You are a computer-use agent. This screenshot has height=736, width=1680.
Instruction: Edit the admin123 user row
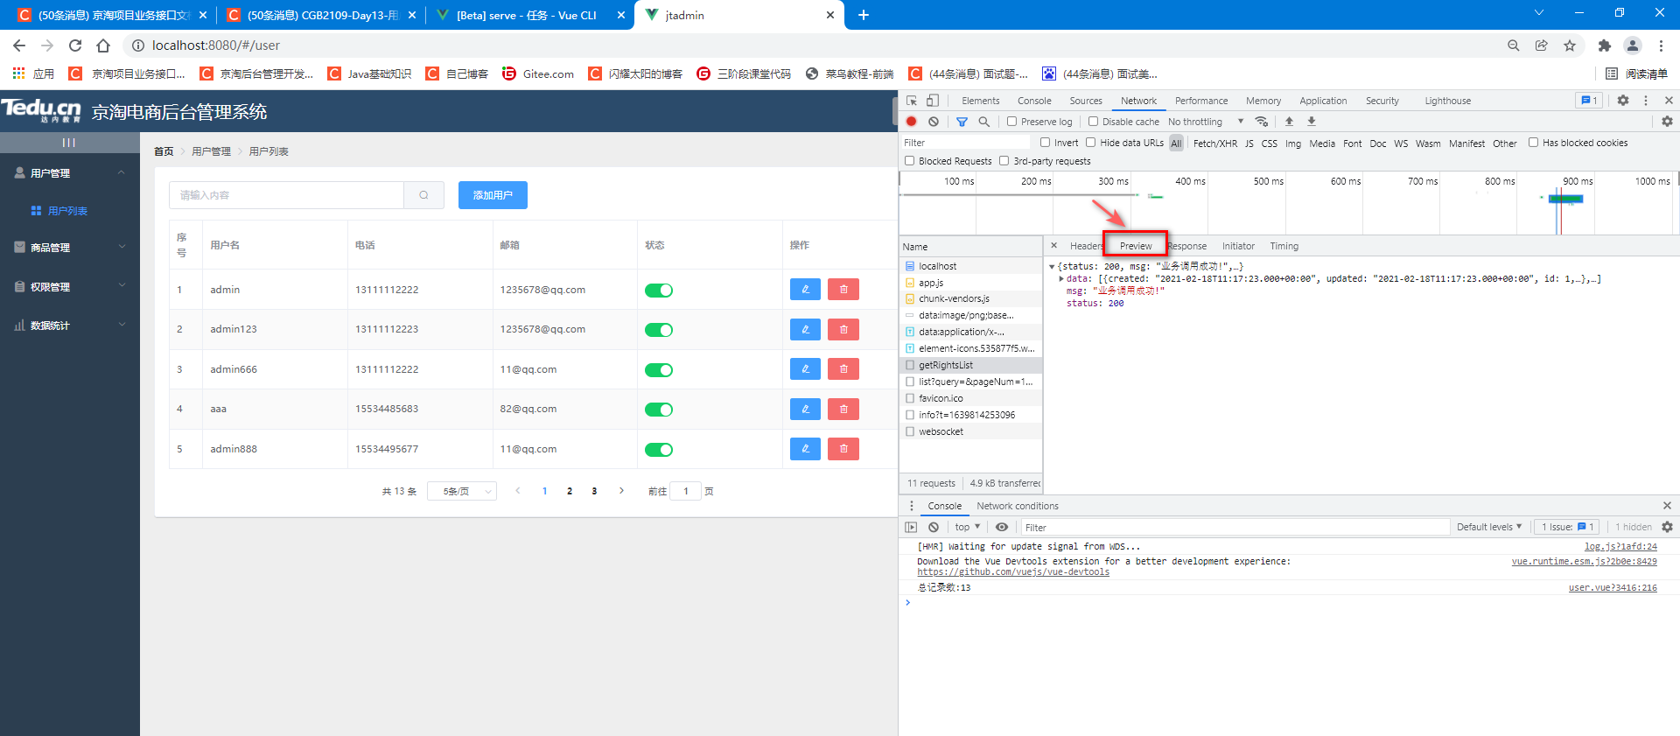[805, 329]
